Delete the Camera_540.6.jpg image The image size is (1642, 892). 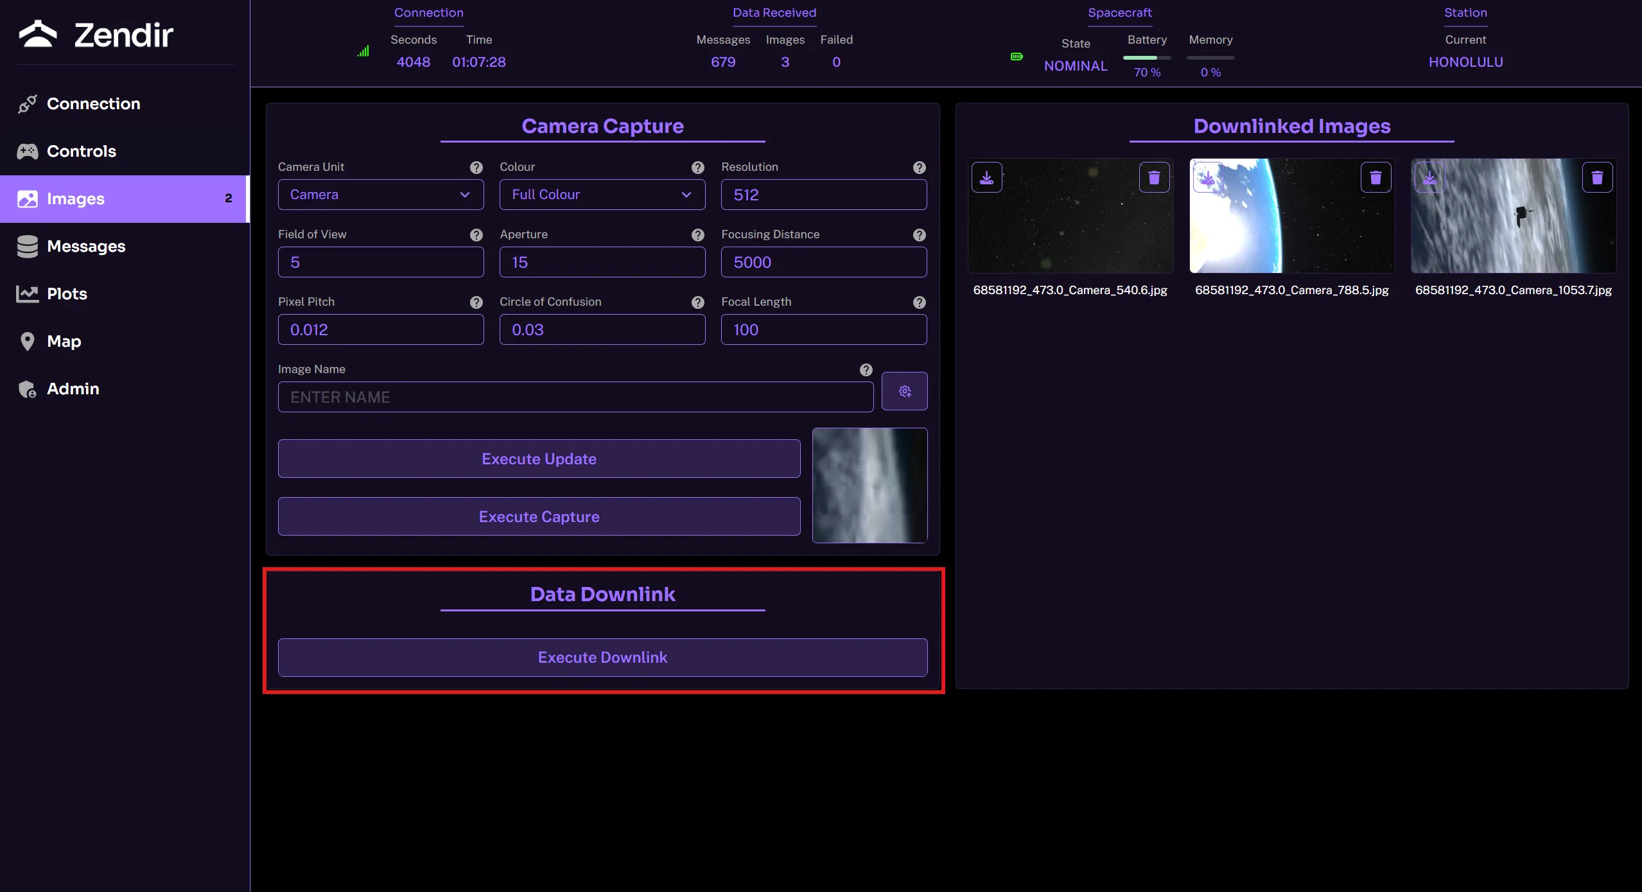point(1154,178)
